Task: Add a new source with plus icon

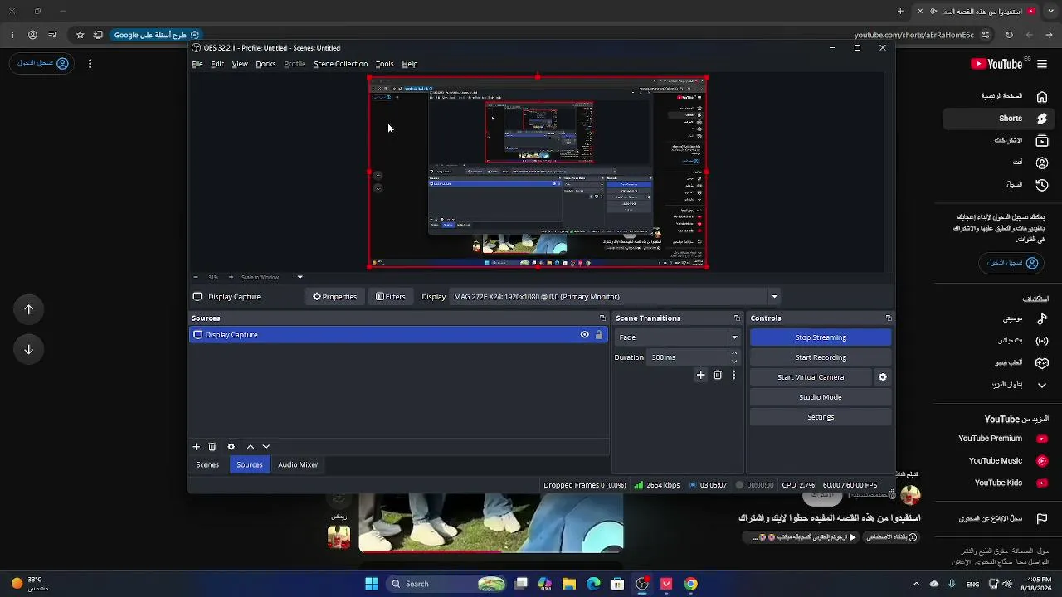Action: (197, 447)
